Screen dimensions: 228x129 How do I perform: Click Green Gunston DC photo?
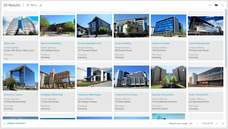pyautogui.click(x=206, y=77)
